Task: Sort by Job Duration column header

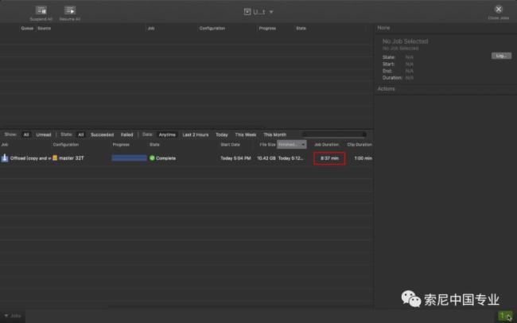Action: pyautogui.click(x=327, y=145)
